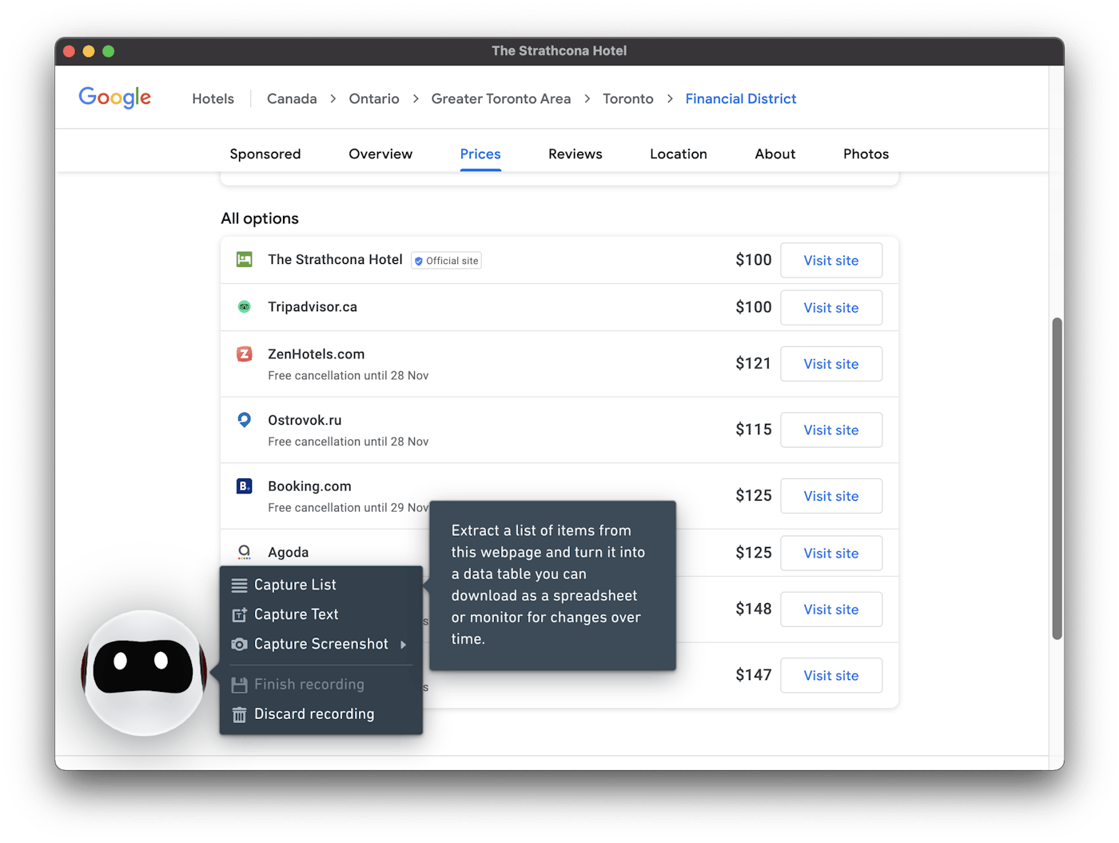Click the robot assistant avatar
The width and height of the screenshot is (1119, 843).
click(x=144, y=673)
